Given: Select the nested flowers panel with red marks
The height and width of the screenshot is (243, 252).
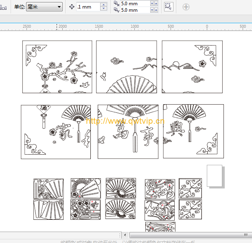Looking at the screenshot, I should click(x=85, y=210).
